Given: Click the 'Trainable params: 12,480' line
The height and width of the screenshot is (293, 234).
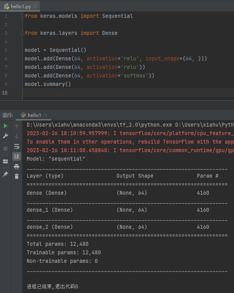Looking at the screenshot, I should point(64,252).
